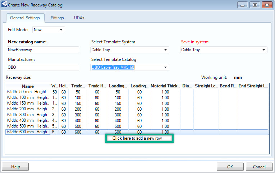Viewport: 275px width, 173px height.
Task: Select the 'Width: 600 mm' row name
Action: (x=28, y=132)
